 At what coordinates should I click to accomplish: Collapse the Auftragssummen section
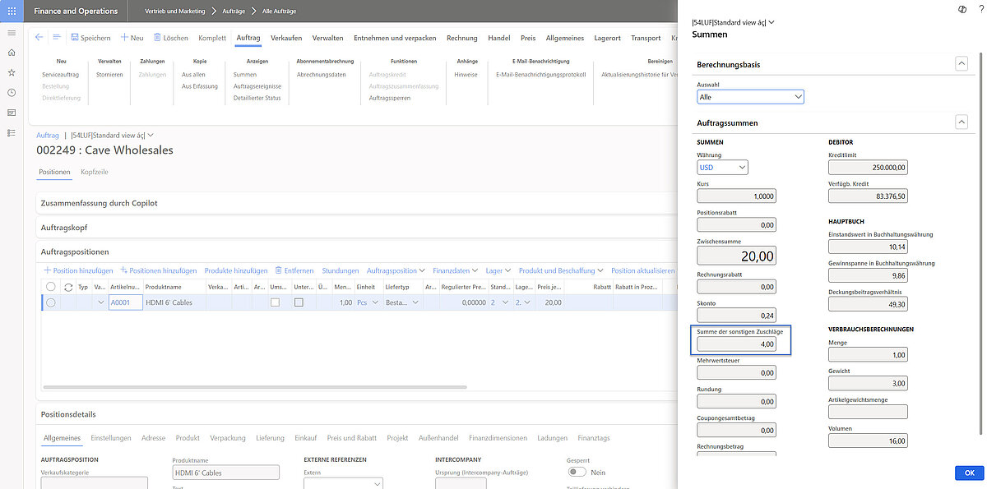(x=961, y=122)
